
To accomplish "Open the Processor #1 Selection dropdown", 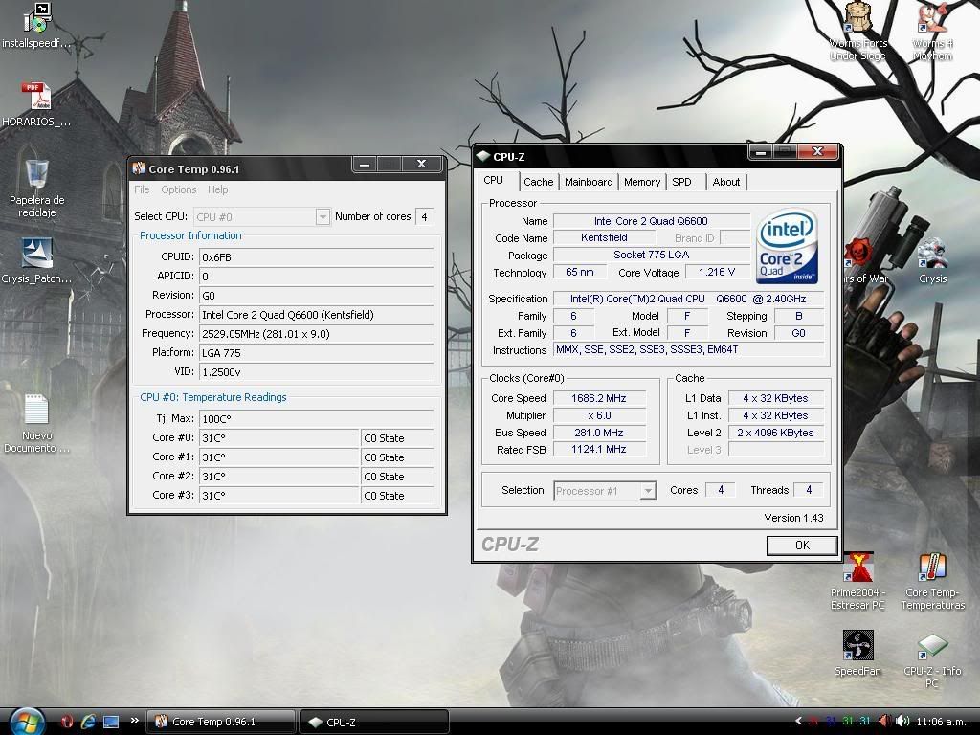I will (605, 491).
